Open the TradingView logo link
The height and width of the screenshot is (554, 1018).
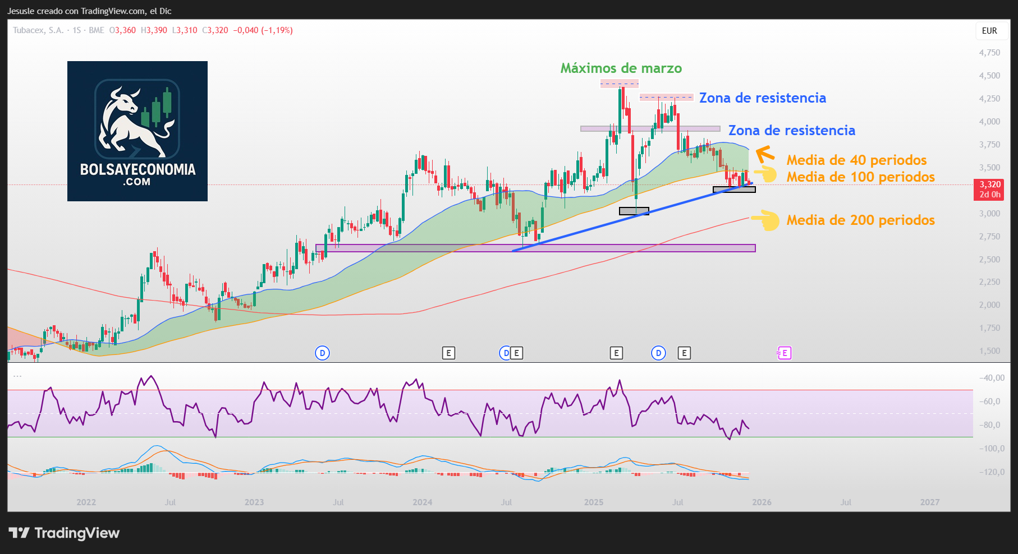[x=64, y=533]
